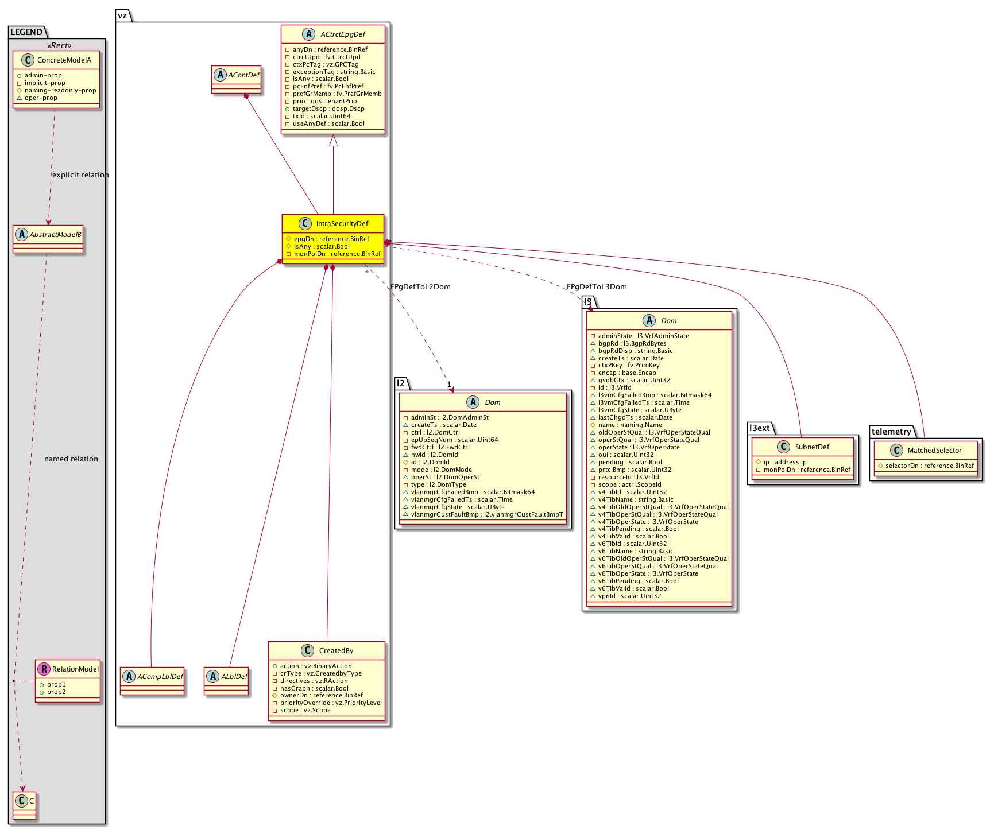994x830 pixels.
Task: Click the 'named relation' label in legend
Action: [71, 459]
